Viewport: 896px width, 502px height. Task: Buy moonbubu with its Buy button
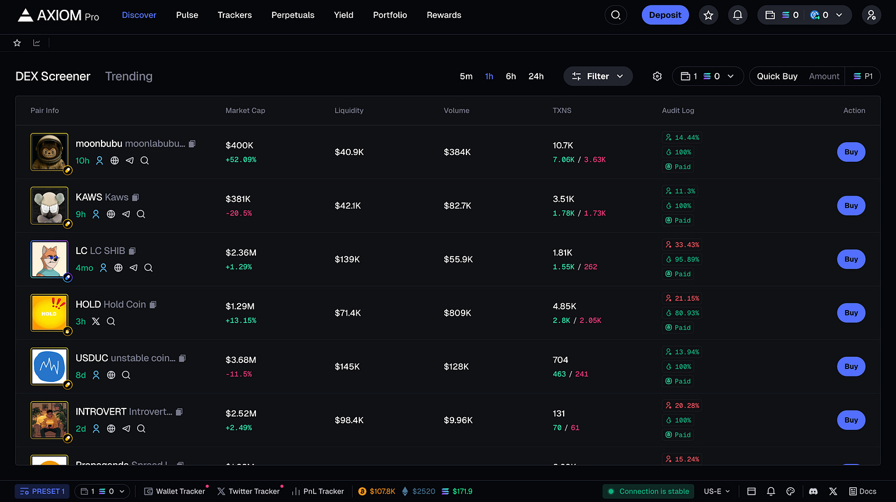point(851,152)
